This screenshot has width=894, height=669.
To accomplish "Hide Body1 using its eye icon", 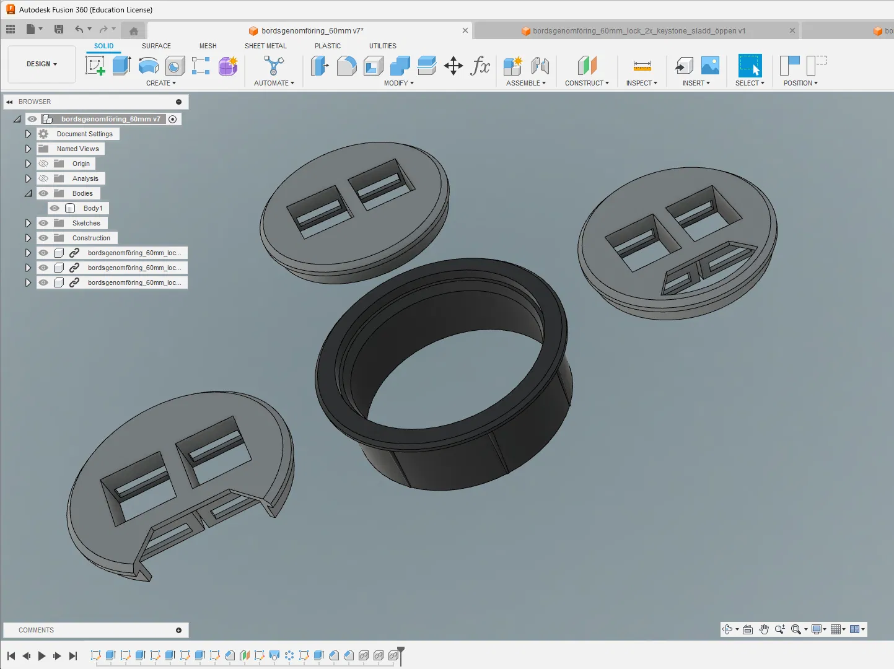I will (55, 208).
